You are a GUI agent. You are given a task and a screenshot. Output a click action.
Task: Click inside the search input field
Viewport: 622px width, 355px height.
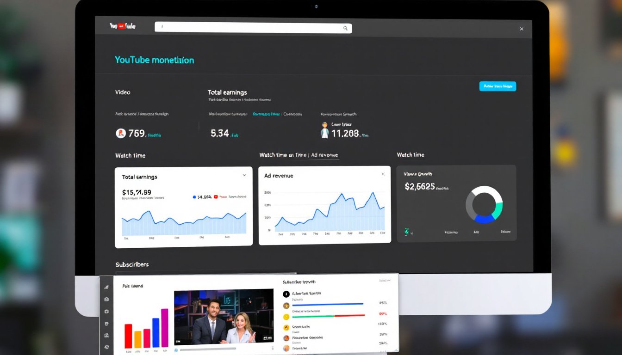pos(250,28)
